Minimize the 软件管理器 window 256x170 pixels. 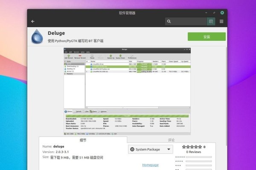coord(206,13)
